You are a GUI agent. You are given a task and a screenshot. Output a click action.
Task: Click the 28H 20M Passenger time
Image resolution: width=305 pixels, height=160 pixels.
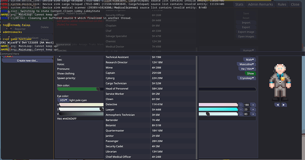157,141
